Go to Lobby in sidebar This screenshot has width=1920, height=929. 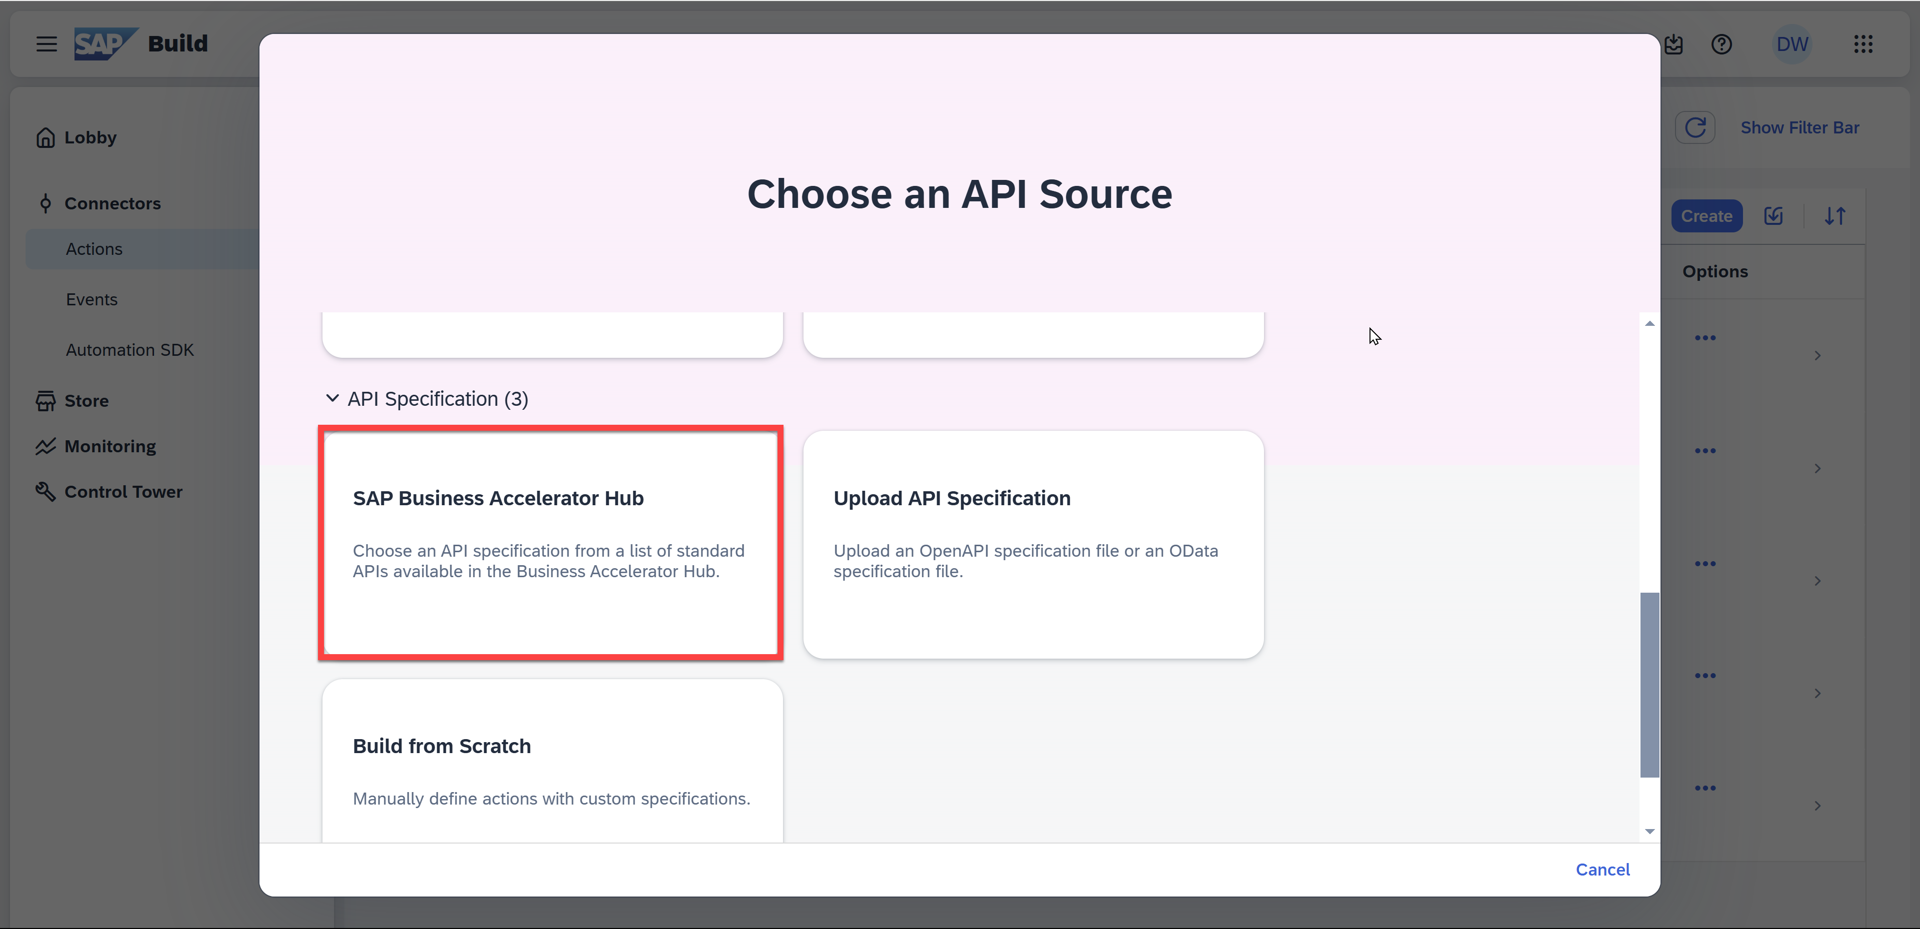(x=89, y=138)
